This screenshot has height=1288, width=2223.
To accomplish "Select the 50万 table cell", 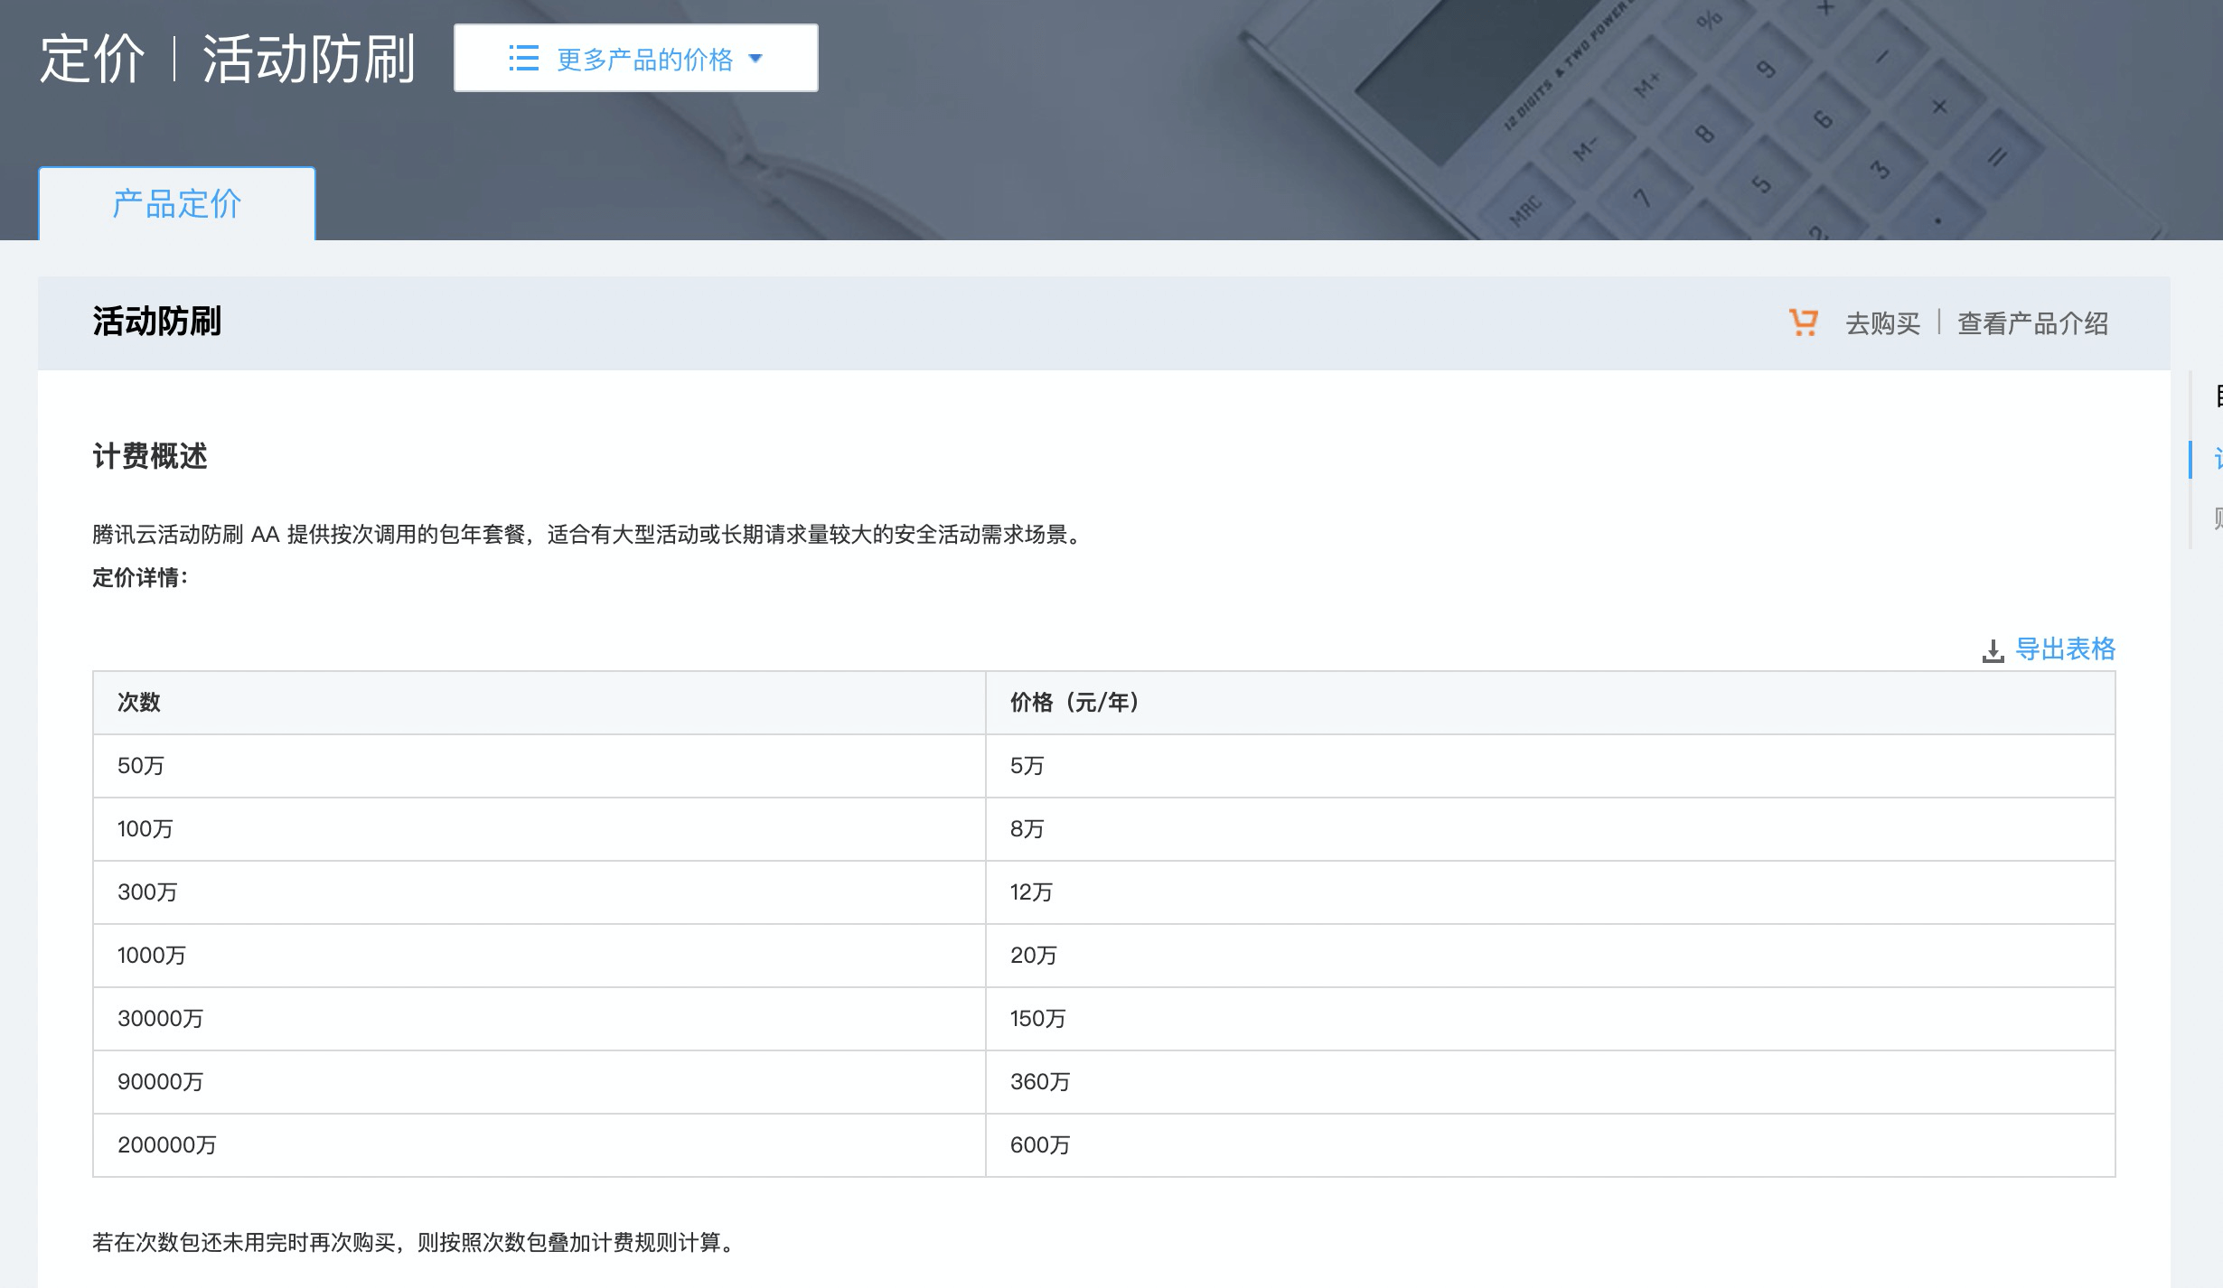I will [539, 766].
